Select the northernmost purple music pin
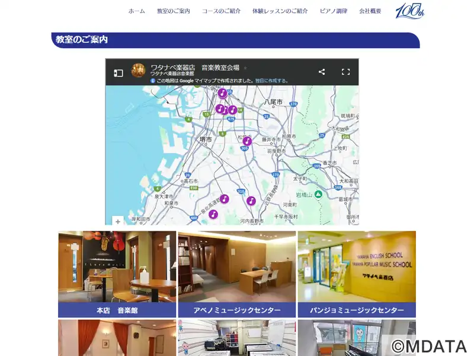 click(223, 93)
